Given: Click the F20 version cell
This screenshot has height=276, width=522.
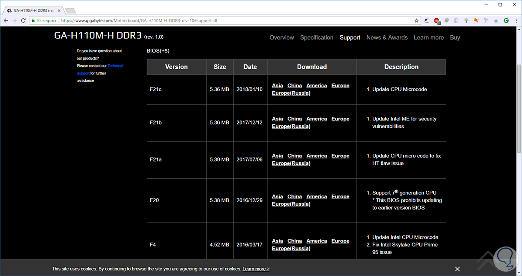Looking at the screenshot, I should click(x=177, y=200).
